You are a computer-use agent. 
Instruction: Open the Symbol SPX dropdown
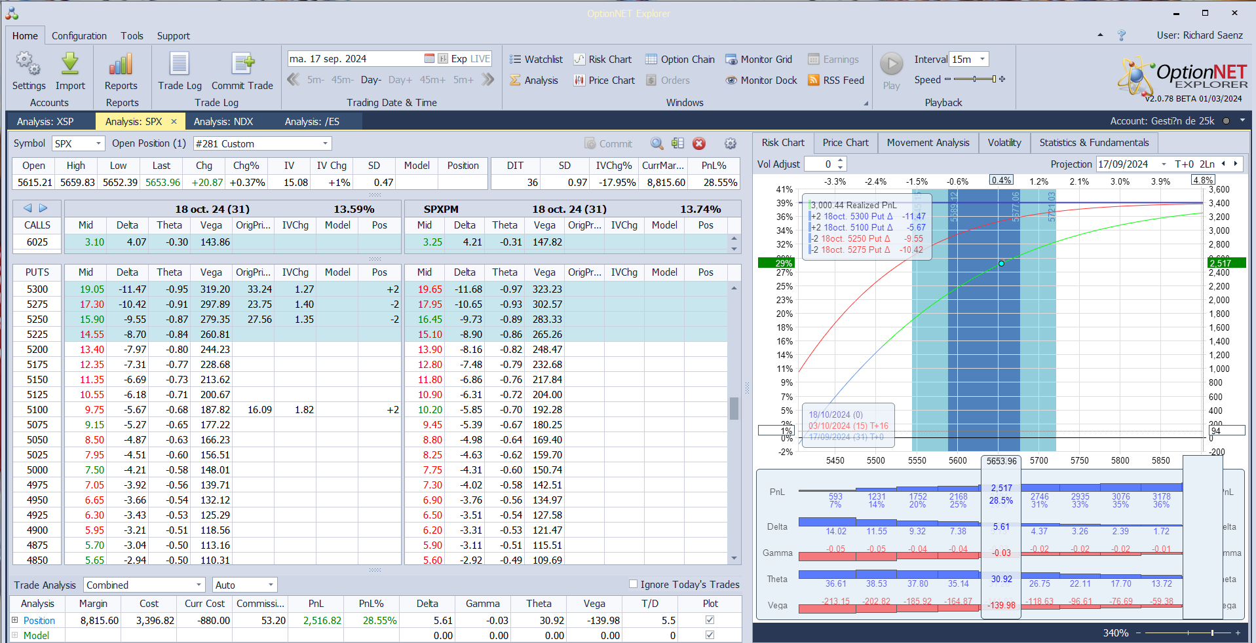coord(99,143)
